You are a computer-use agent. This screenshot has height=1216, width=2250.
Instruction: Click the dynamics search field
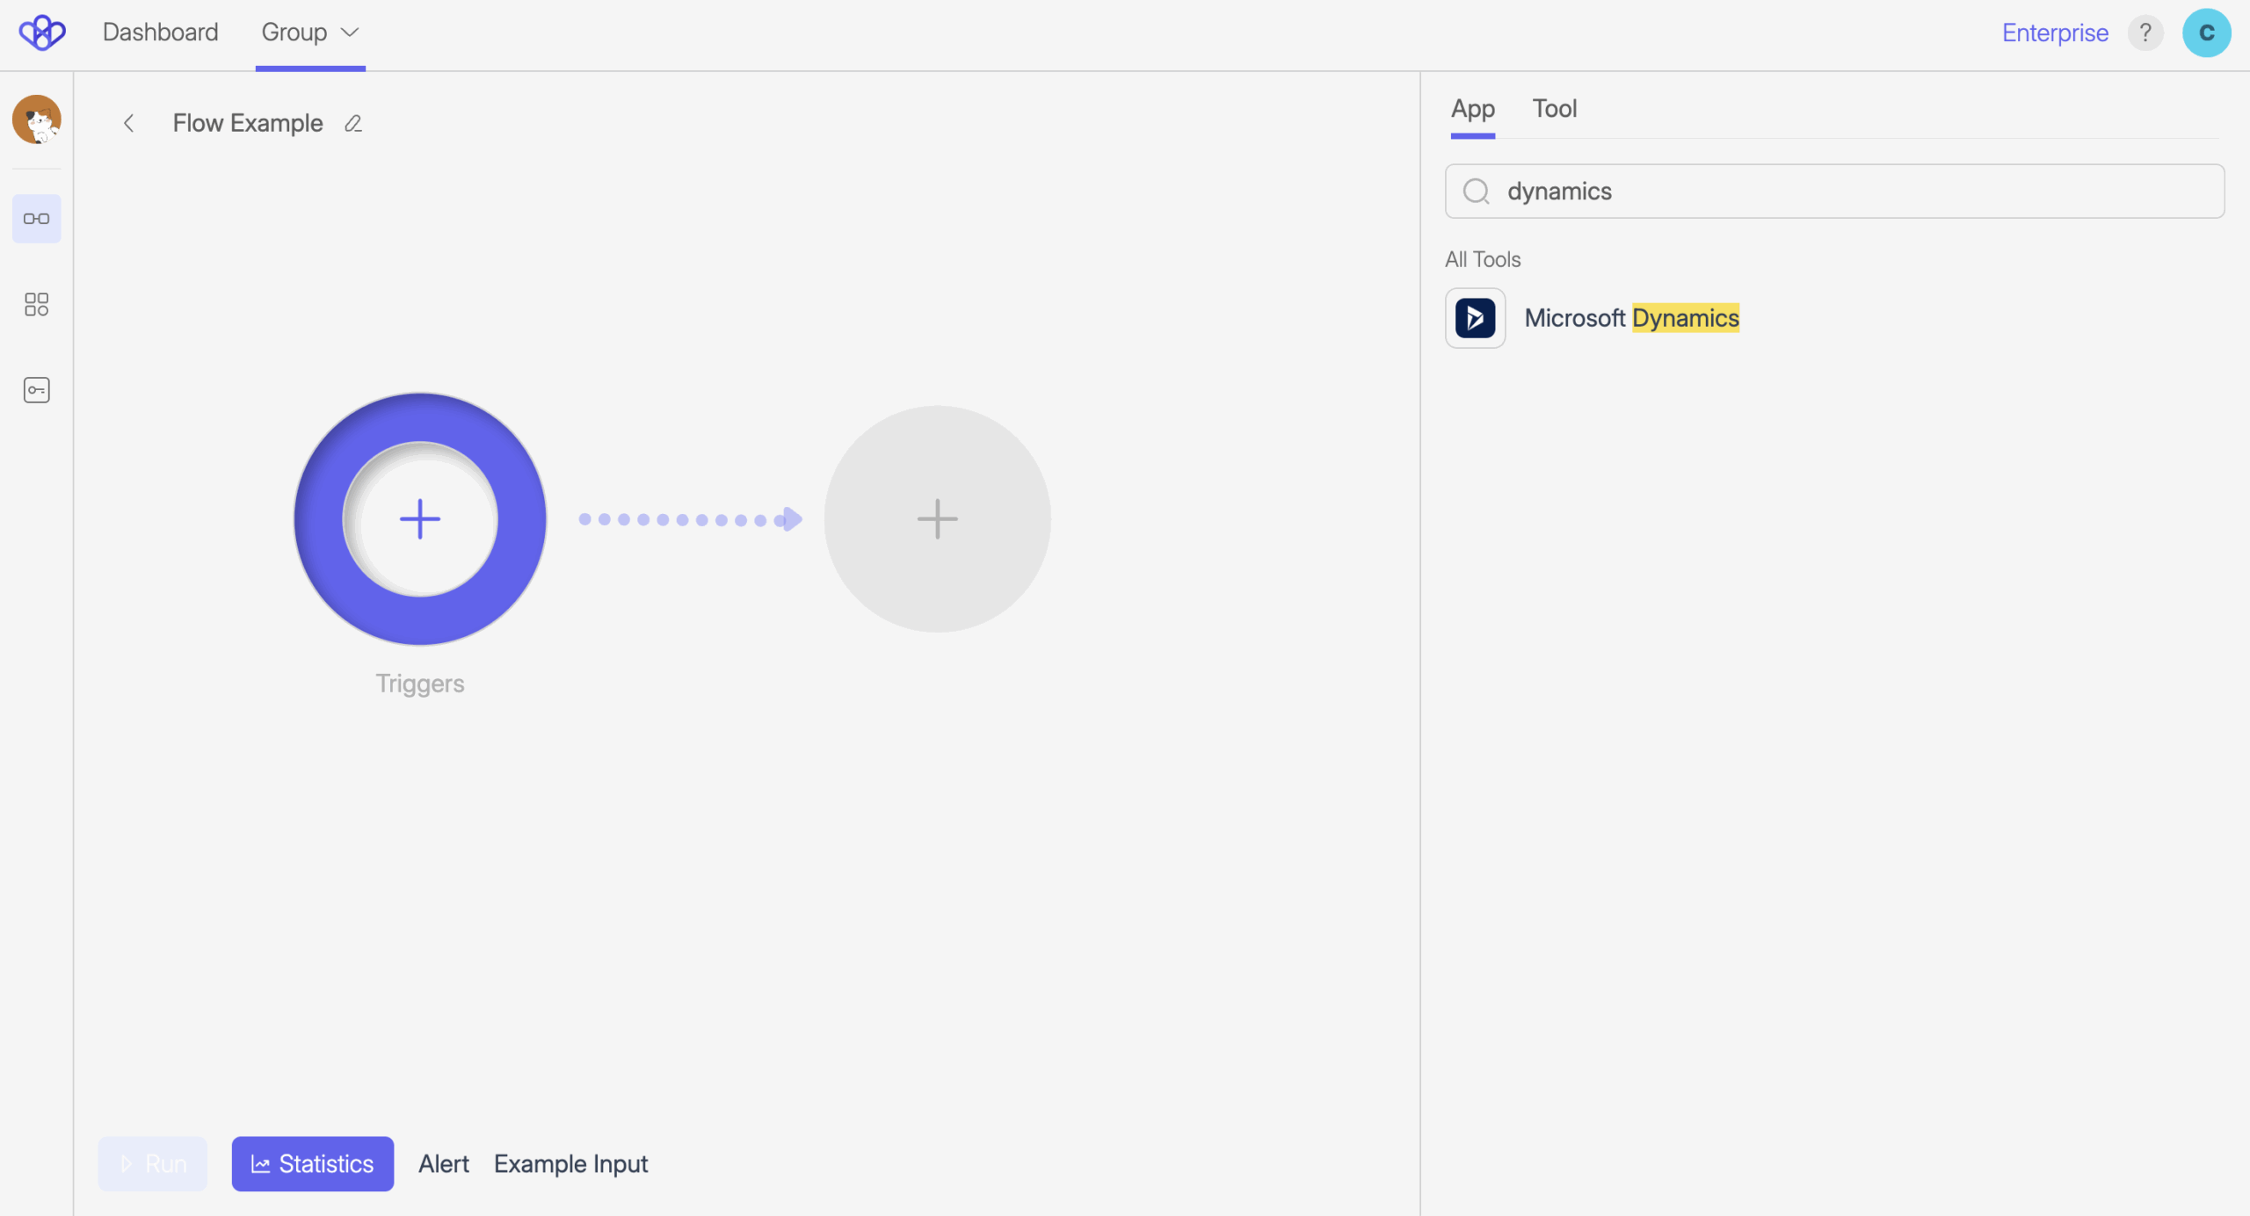coord(1846,192)
